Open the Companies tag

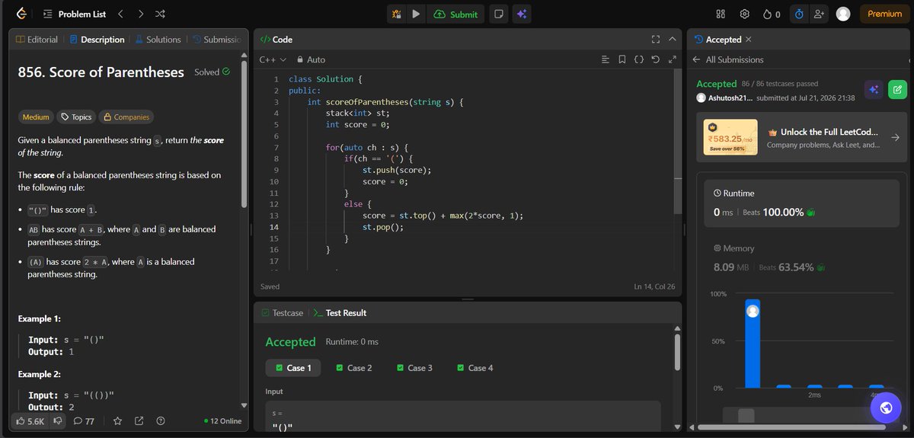pos(126,117)
